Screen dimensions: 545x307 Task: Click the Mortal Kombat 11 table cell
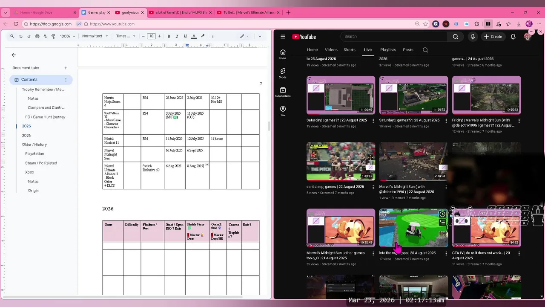(x=112, y=140)
